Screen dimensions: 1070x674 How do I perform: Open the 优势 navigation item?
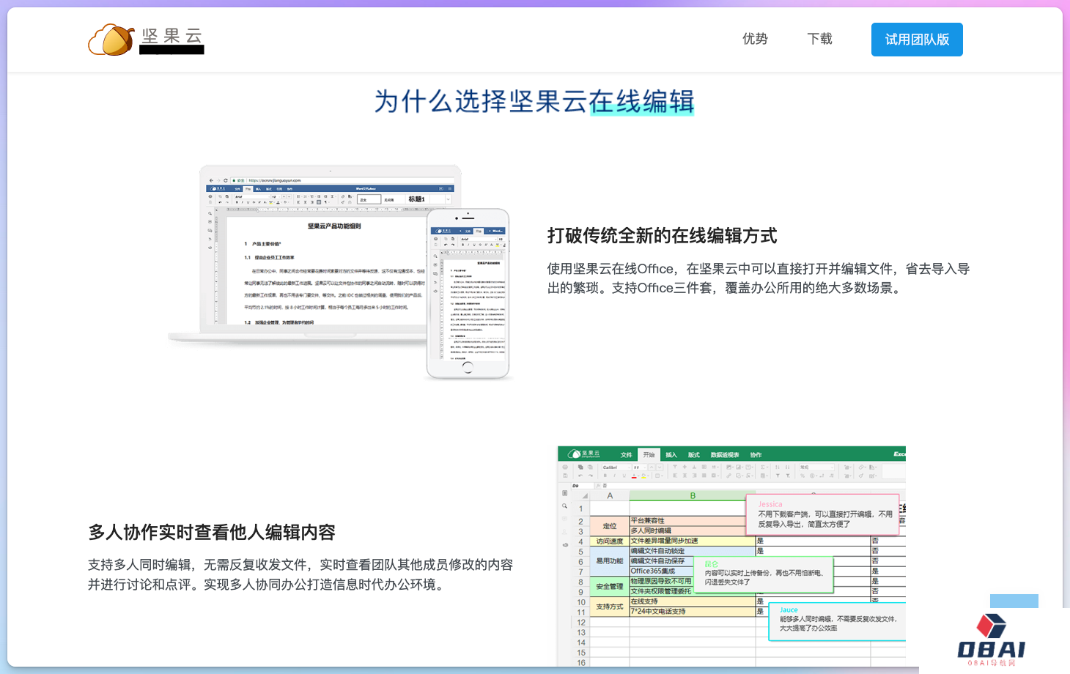pyautogui.click(x=755, y=40)
